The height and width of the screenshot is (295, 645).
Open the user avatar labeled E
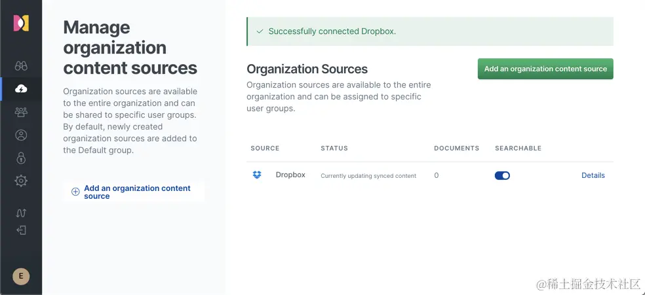(21, 276)
